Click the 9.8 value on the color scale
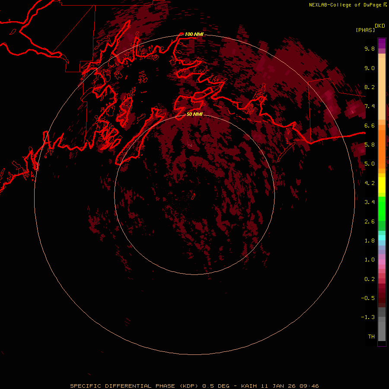Image resolution: width=389 pixels, height=389 pixels. tap(370, 48)
